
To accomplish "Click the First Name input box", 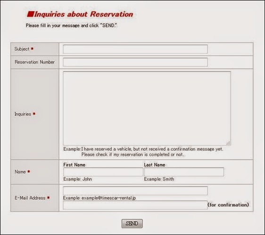I will coord(103,172).
